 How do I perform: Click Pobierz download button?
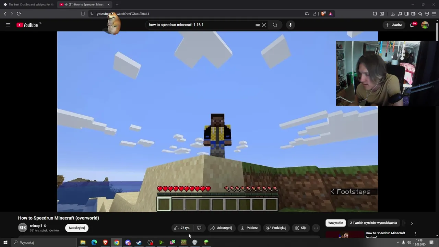coord(249,228)
